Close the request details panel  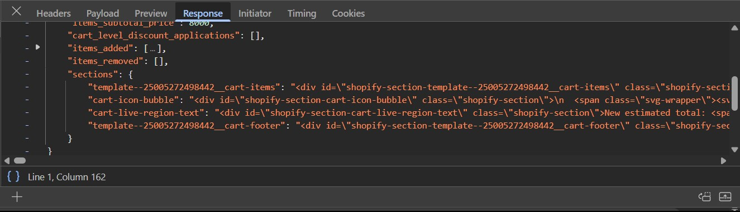tap(17, 11)
